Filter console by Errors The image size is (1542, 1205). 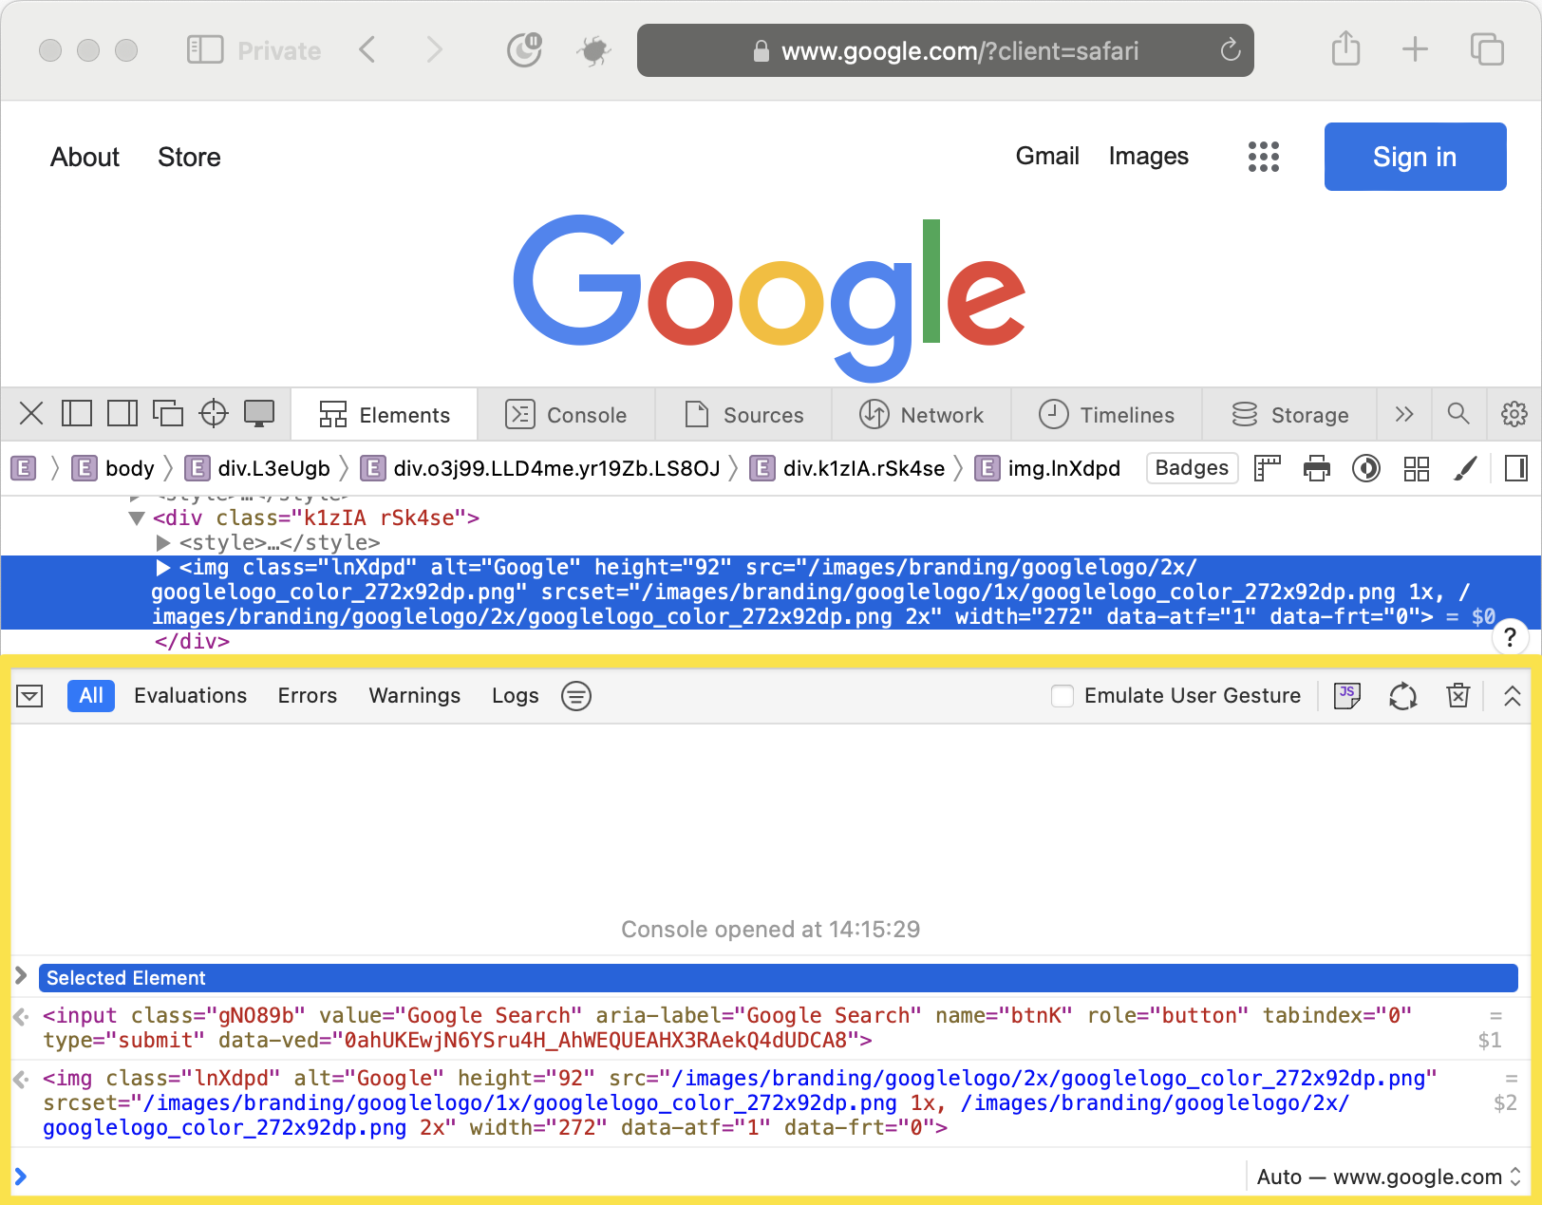[x=308, y=696]
